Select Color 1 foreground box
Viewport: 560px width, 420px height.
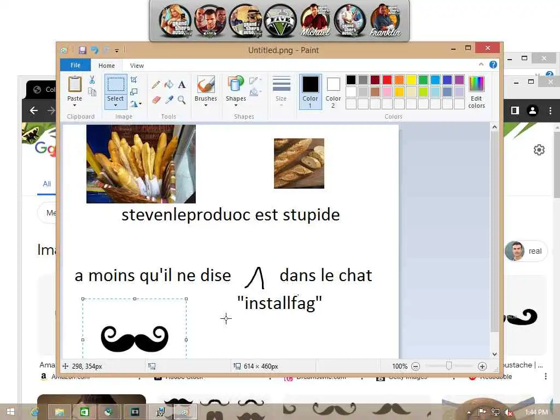(311, 91)
